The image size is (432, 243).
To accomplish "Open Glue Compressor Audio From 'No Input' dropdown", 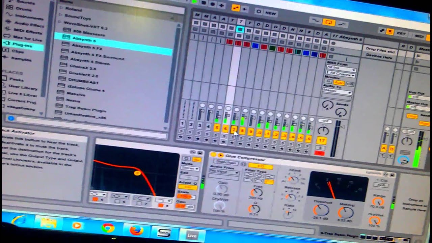I will [224, 171].
